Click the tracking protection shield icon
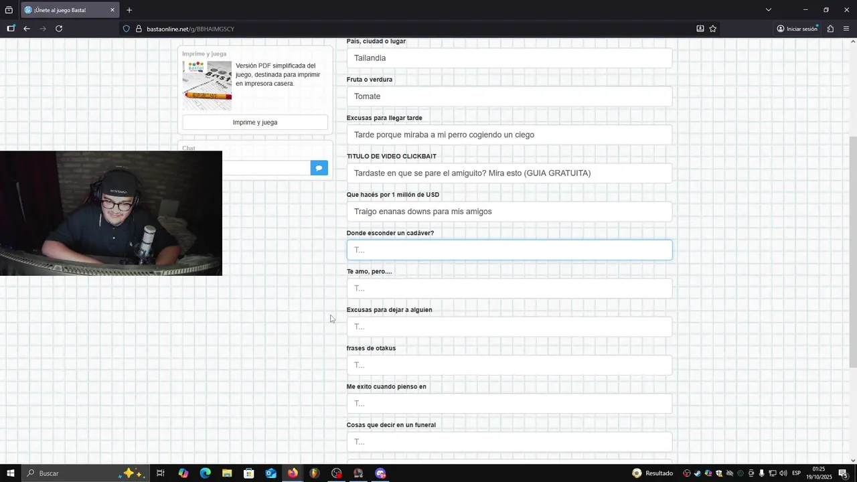Image resolution: width=857 pixels, height=482 pixels. pos(127,29)
